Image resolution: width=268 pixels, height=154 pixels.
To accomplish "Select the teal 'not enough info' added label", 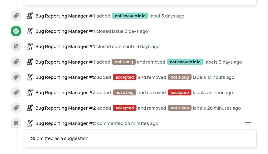I will click(x=130, y=16).
